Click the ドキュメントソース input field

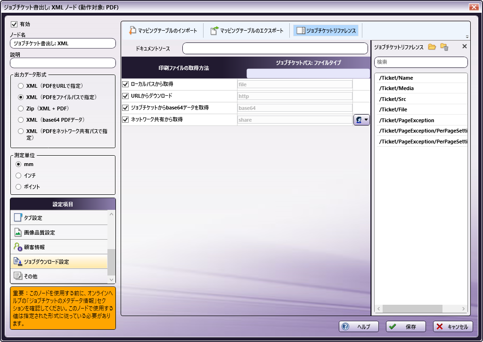click(x=275, y=49)
